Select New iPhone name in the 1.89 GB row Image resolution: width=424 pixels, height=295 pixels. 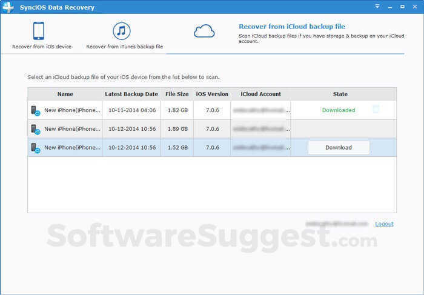click(72, 129)
